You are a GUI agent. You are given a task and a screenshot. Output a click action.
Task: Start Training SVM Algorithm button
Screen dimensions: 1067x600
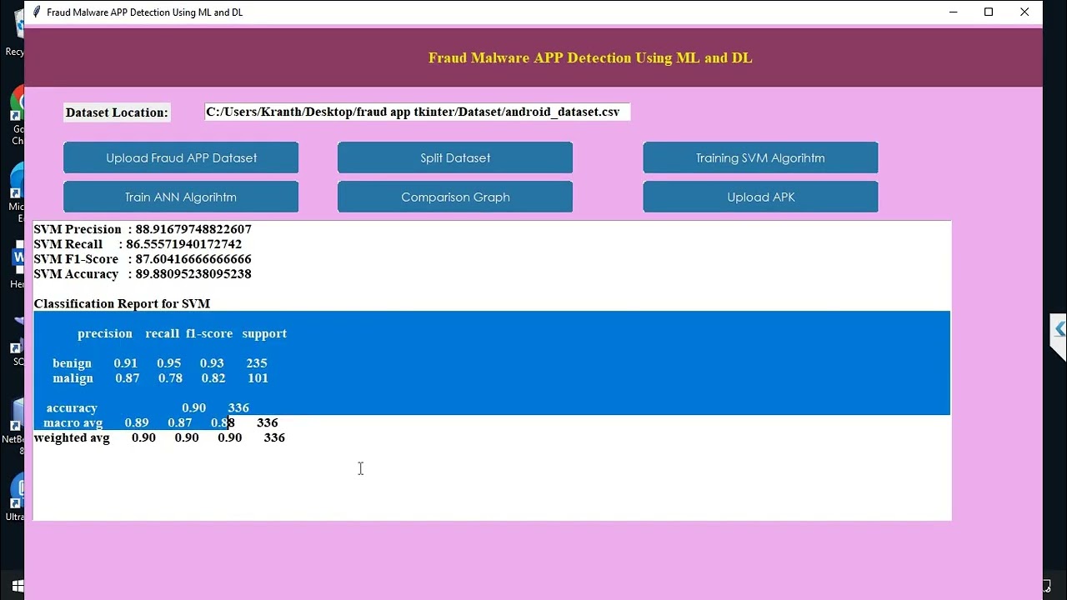(760, 157)
